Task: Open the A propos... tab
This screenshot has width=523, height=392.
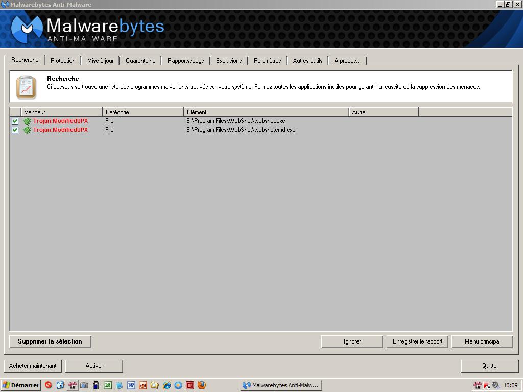Action: click(x=347, y=61)
